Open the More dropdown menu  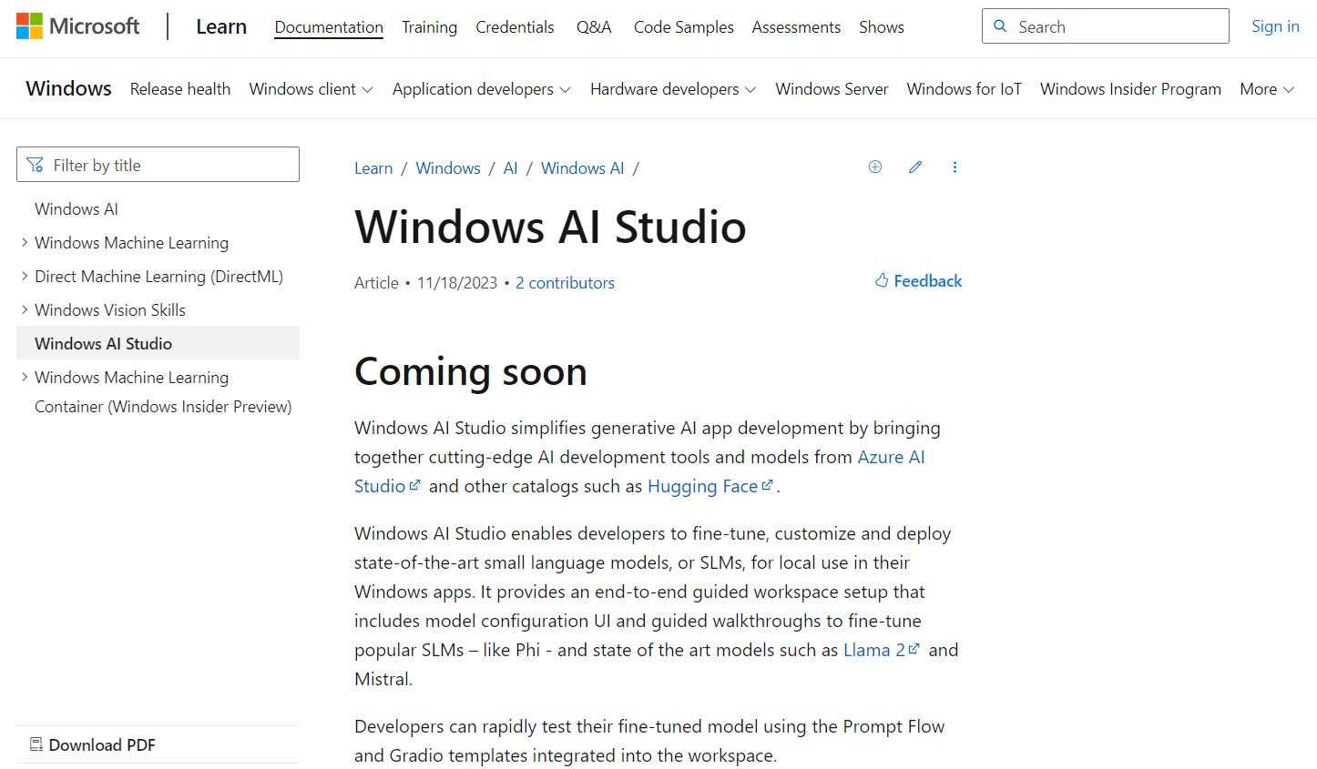[x=1266, y=88]
